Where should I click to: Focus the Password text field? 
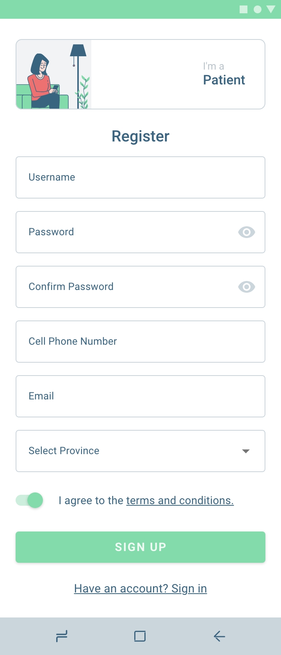125,232
